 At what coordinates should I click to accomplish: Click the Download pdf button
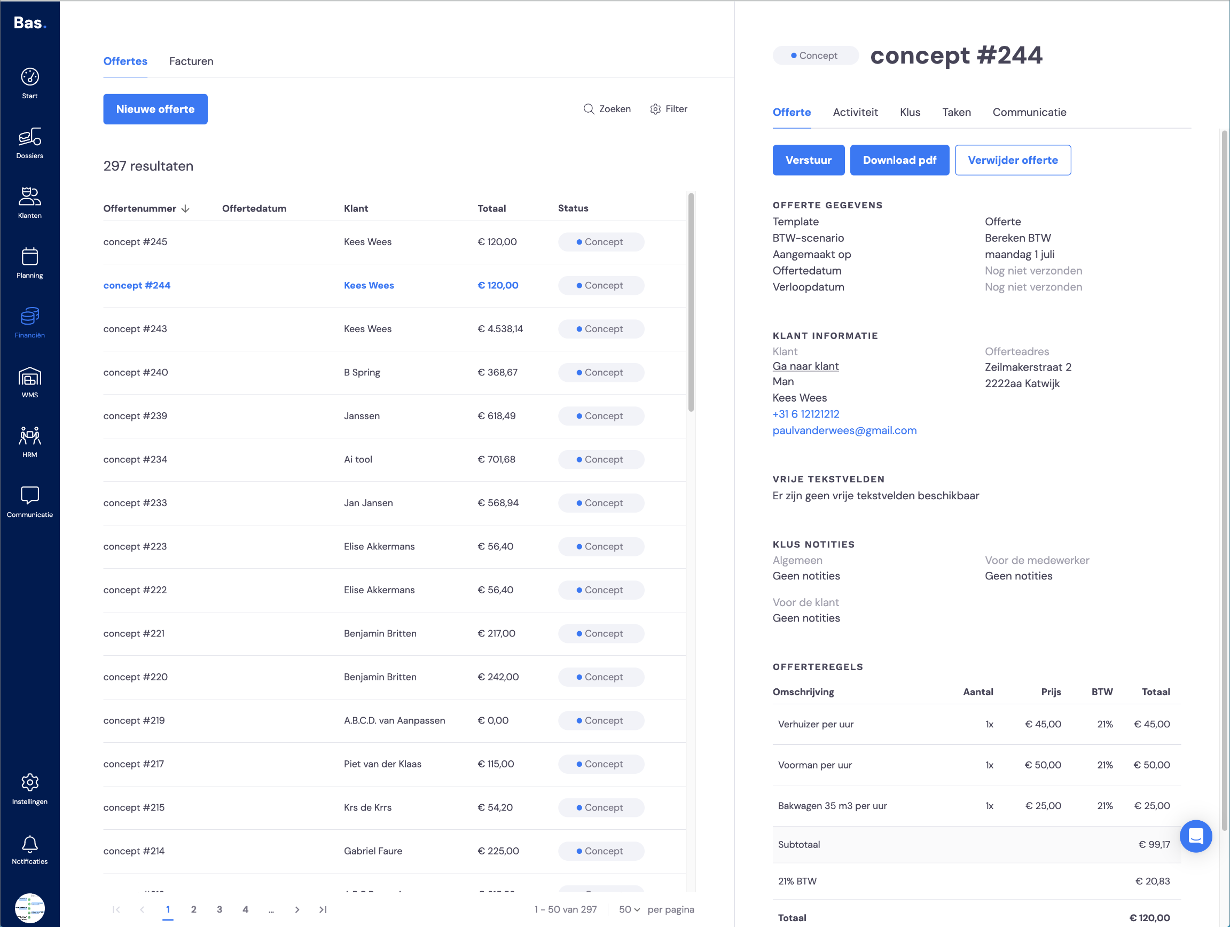click(x=899, y=160)
